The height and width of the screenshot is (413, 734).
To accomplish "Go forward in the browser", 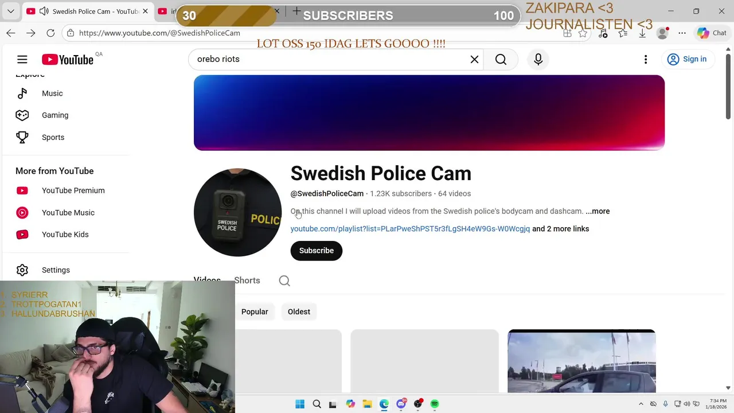I will pyautogui.click(x=31, y=33).
